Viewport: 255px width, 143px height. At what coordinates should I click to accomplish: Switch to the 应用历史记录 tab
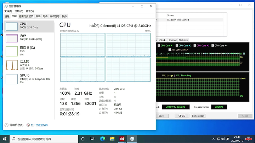pyautogui.click(x=26, y=16)
